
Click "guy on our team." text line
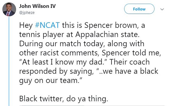click(x=51, y=81)
